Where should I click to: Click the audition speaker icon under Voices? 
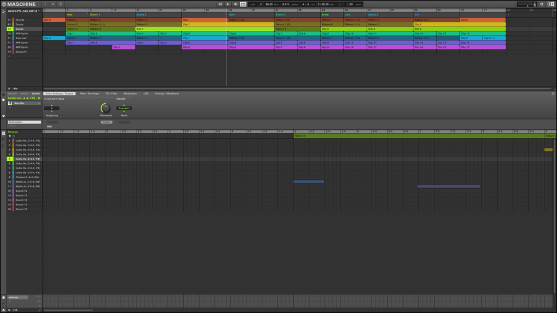point(10,136)
